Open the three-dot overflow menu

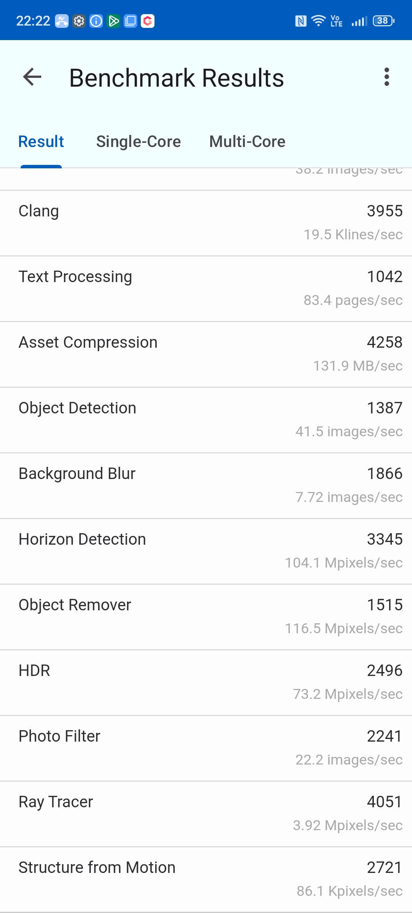point(387,77)
